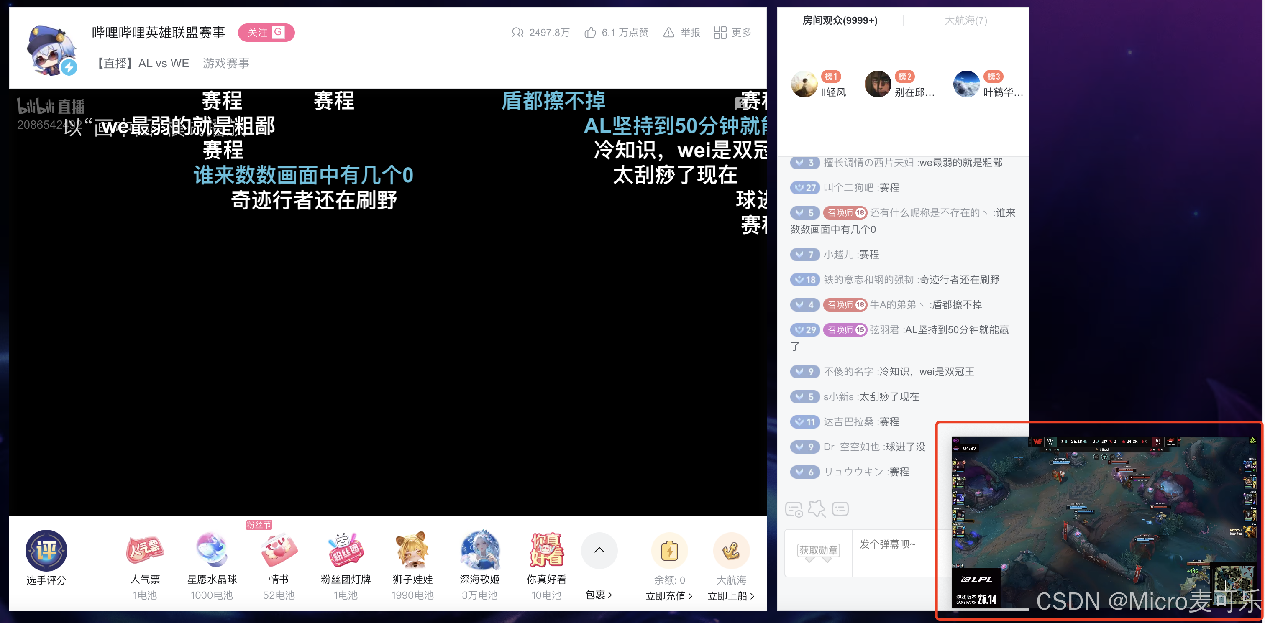Image resolution: width=1265 pixels, height=623 pixels.
Task: Open the 游戏赛事 category link
Action: 226,63
